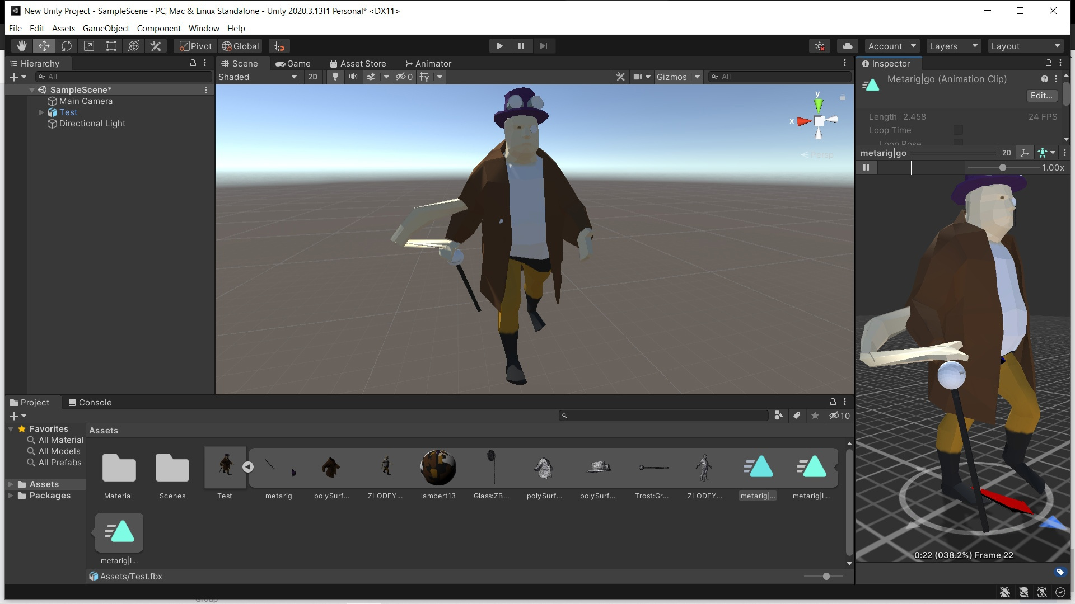
Task: Switch to the Console tab
Action: 90,402
